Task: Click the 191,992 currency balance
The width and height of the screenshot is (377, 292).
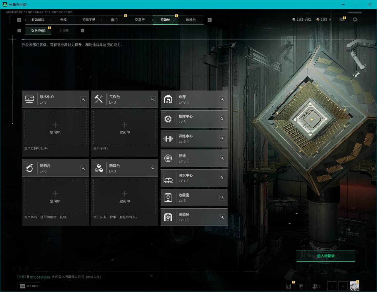Action: pos(302,19)
